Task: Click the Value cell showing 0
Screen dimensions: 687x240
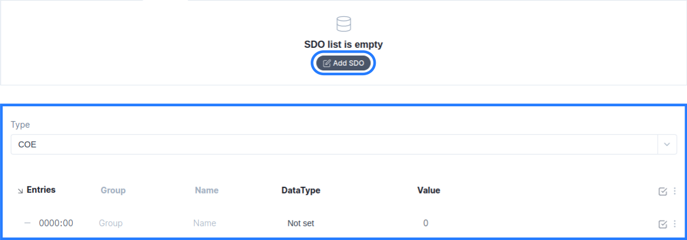Action: click(425, 223)
